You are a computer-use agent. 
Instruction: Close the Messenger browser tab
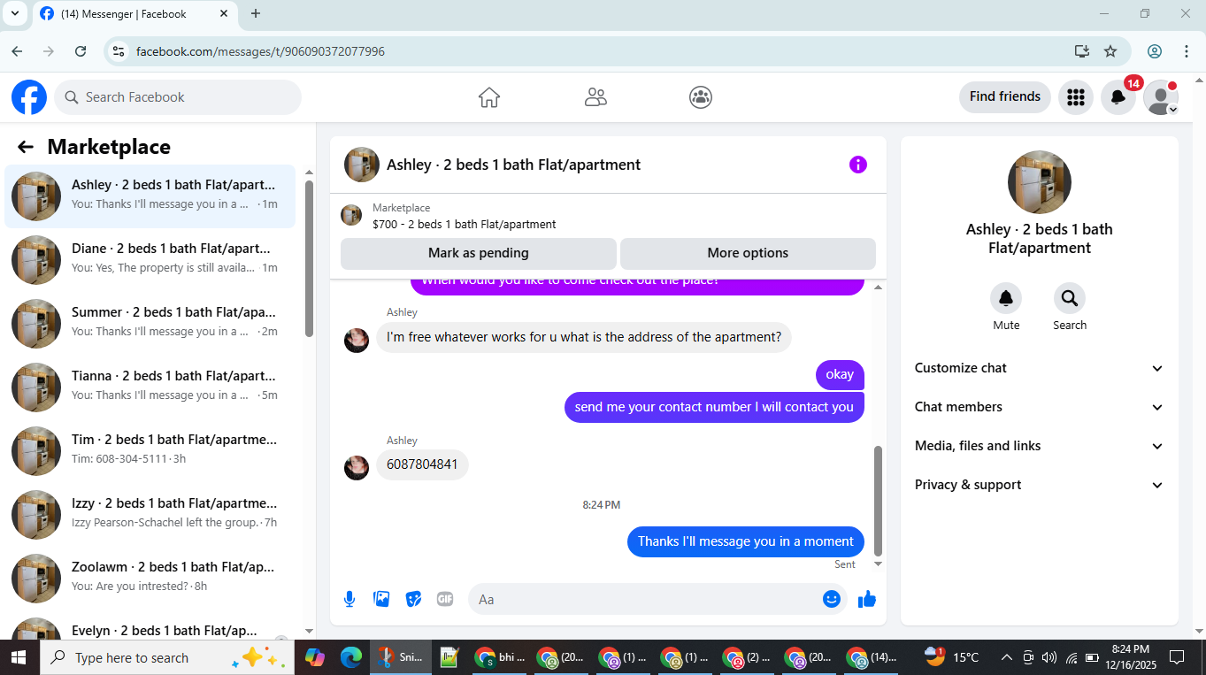pos(224,13)
